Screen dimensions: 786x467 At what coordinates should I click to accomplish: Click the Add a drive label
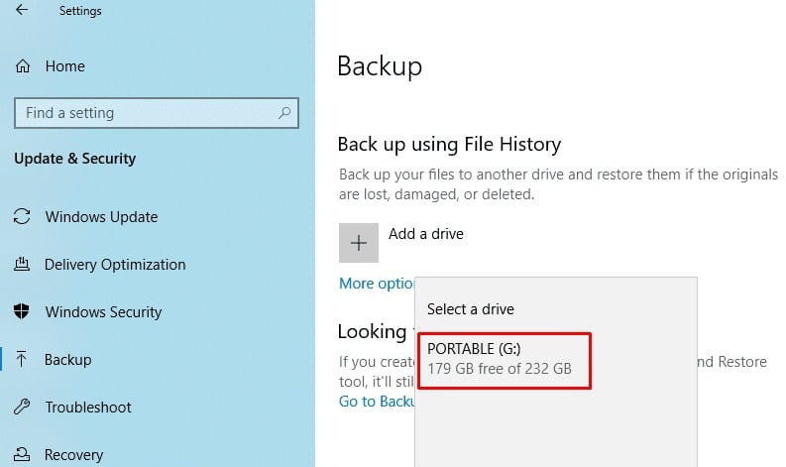click(426, 234)
